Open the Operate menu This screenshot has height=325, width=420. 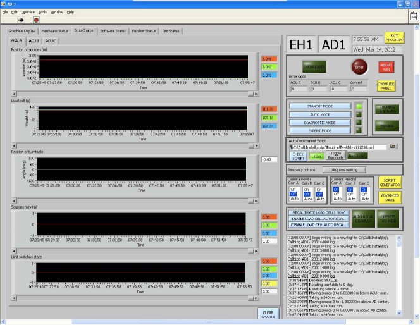28,12
